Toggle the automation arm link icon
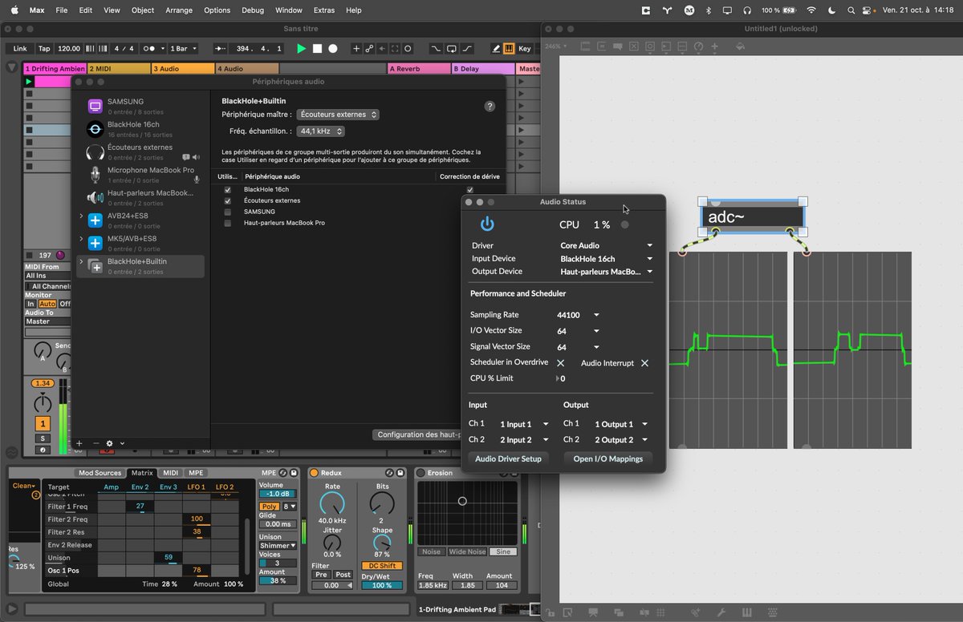Viewport: 963px width, 622px height. coord(369,49)
